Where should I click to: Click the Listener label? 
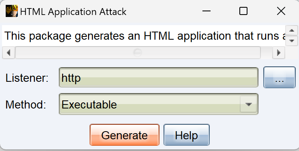27,78
